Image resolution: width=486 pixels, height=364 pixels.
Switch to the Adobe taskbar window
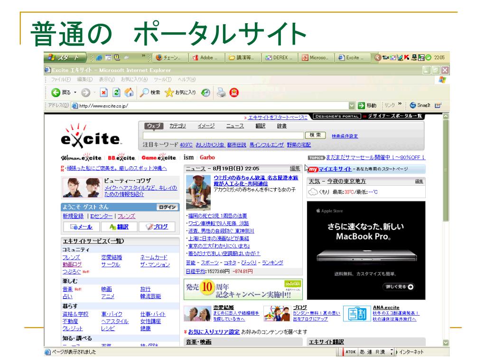click(x=205, y=57)
